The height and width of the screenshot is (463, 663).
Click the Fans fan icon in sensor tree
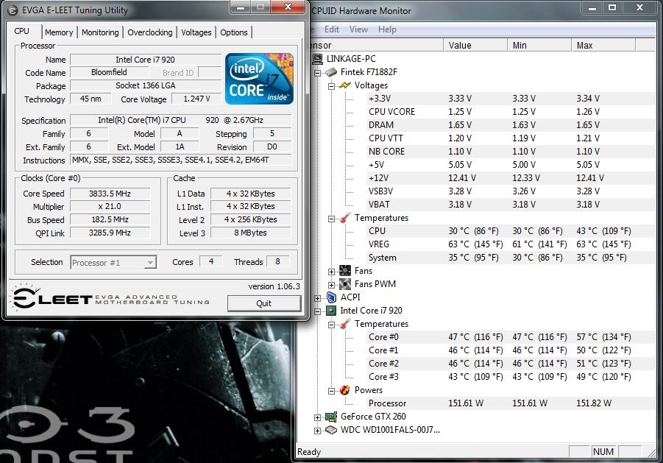pos(344,270)
